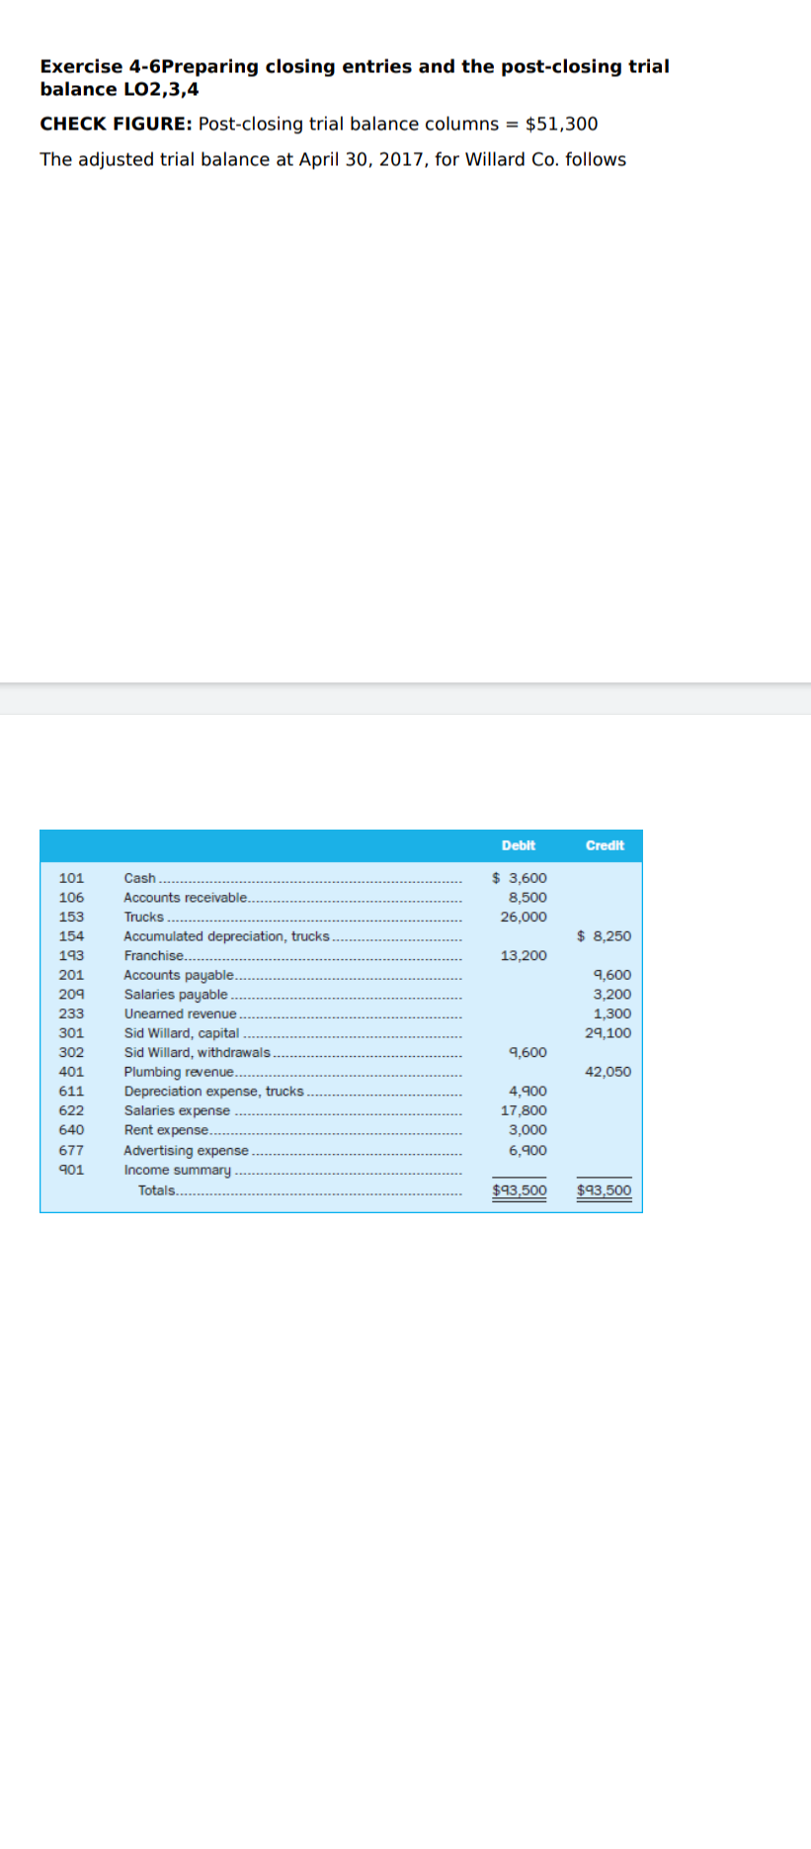Click the 42,050 Plumbing revenue credit
Viewport: 811px width, 1849px height.
[x=608, y=1072]
